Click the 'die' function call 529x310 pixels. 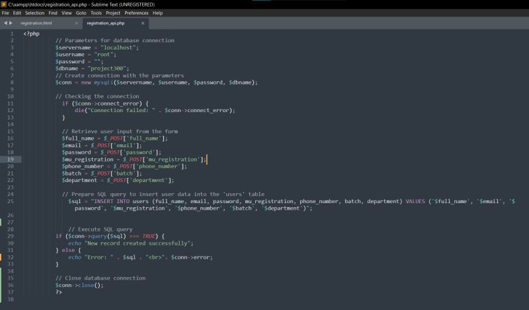tap(79, 110)
